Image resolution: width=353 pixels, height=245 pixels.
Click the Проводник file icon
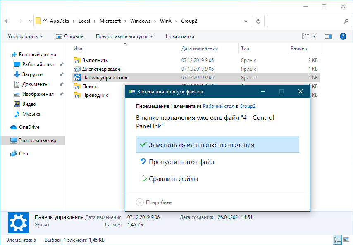click(x=77, y=95)
